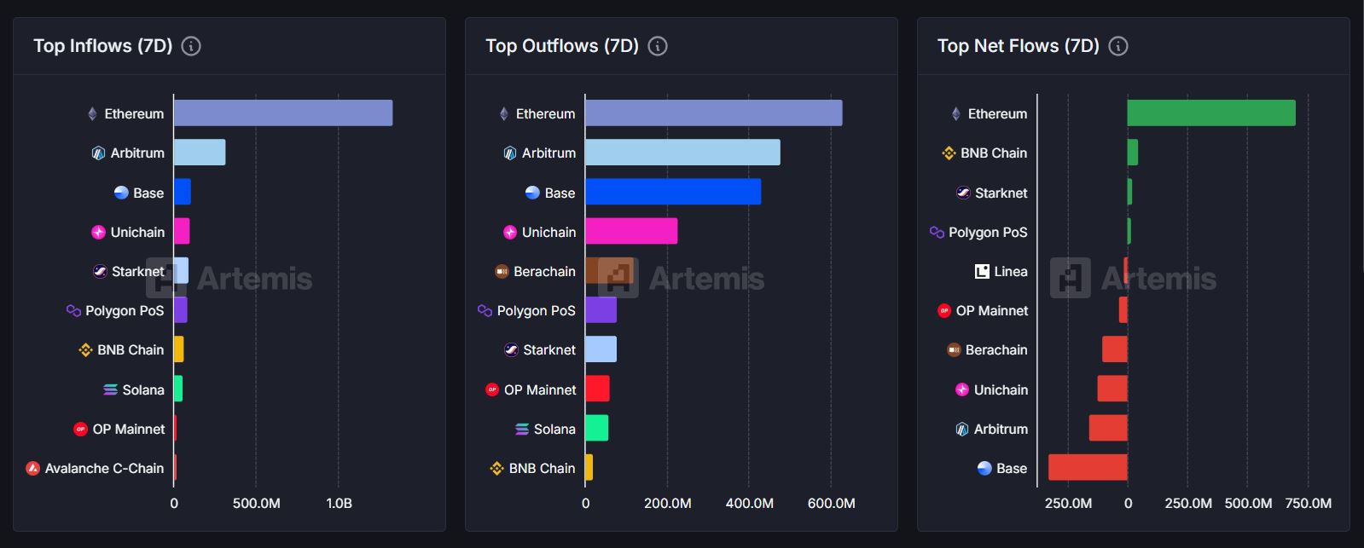Click the Berachain label in Top Outflows
The height and width of the screenshot is (548, 1364).
pyautogui.click(x=545, y=271)
